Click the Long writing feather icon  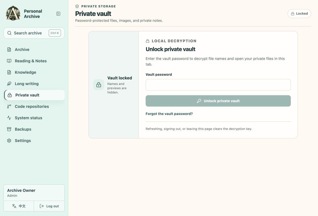coord(9,84)
